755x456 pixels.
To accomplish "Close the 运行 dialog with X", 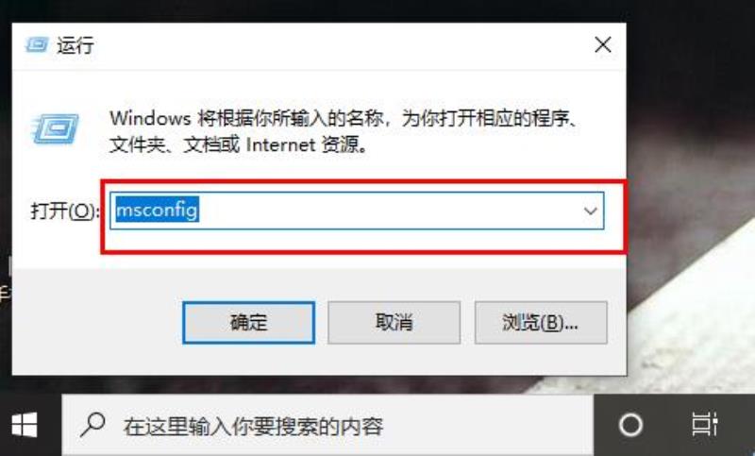I will click(x=603, y=44).
